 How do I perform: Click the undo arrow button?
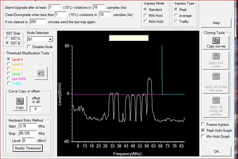click(x=41, y=73)
